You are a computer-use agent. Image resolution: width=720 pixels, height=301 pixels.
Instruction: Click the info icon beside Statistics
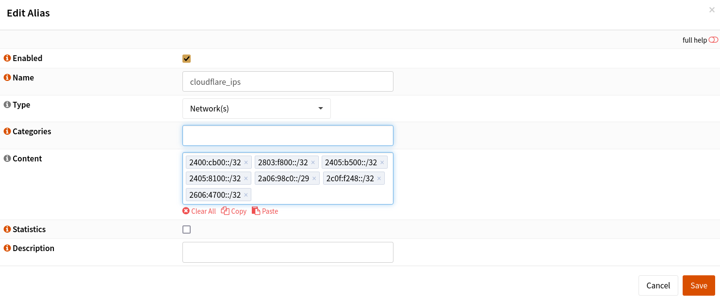[x=7, y=229]
